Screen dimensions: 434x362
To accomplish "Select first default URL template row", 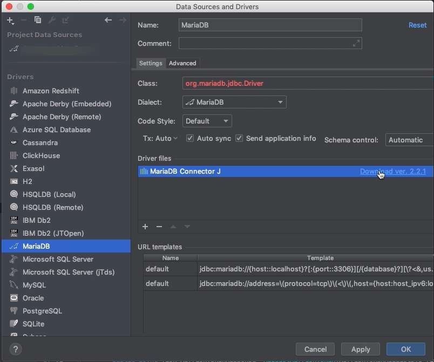I will [x=288, y=269].
